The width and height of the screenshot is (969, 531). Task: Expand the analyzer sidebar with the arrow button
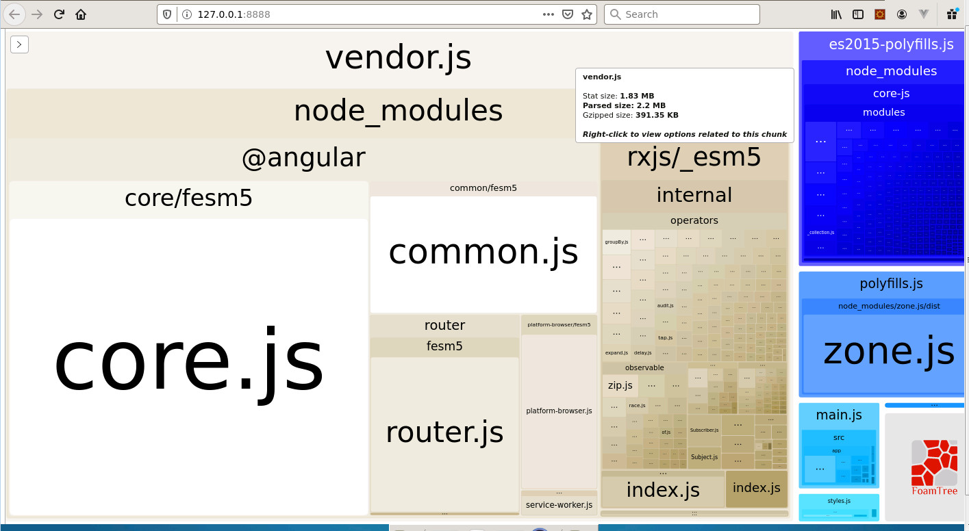click(19, 44)
